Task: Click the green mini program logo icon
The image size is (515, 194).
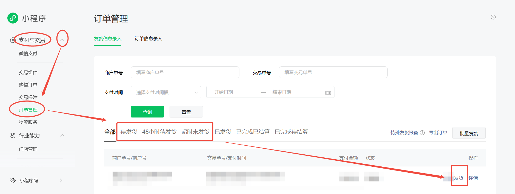Action: [13, 18]
